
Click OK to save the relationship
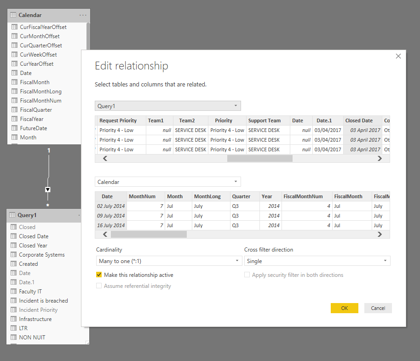[344, 308]
